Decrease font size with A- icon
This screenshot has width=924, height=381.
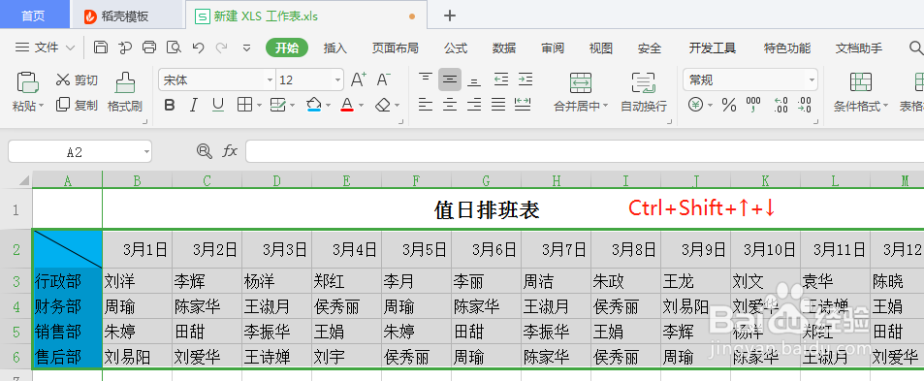(x=384, y=79)
